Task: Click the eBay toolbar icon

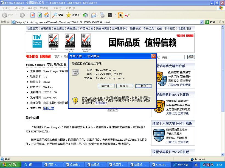Action: (x=127, y=15)
